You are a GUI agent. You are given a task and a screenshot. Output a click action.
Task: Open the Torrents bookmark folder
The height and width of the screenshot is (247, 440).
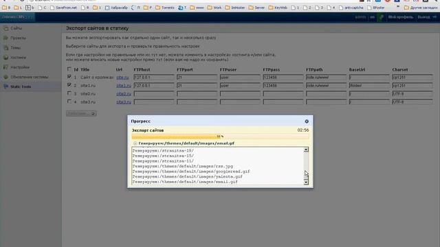click(165, 8)
